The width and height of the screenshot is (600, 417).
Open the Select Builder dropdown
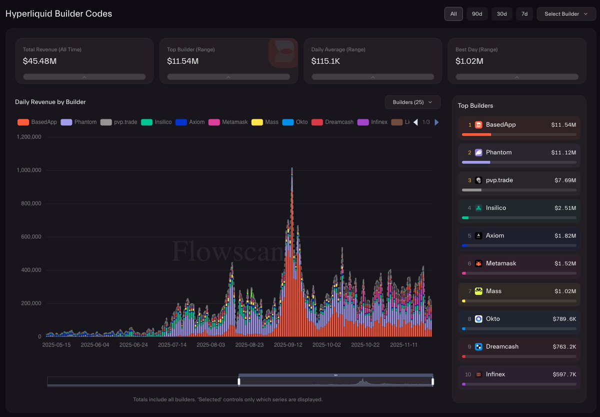pyautogui.click(x=565, y=14)
